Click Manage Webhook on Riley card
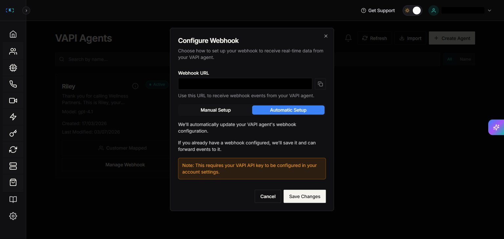 pos(125,165)
